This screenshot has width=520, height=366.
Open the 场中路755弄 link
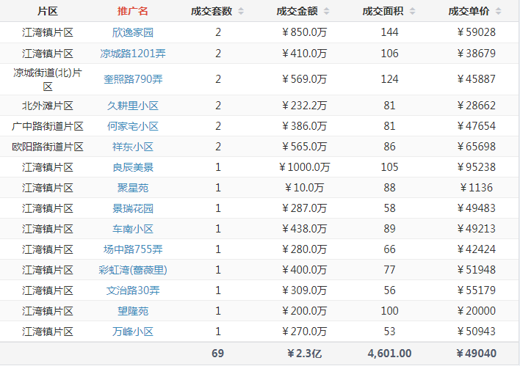click(133, 249)
